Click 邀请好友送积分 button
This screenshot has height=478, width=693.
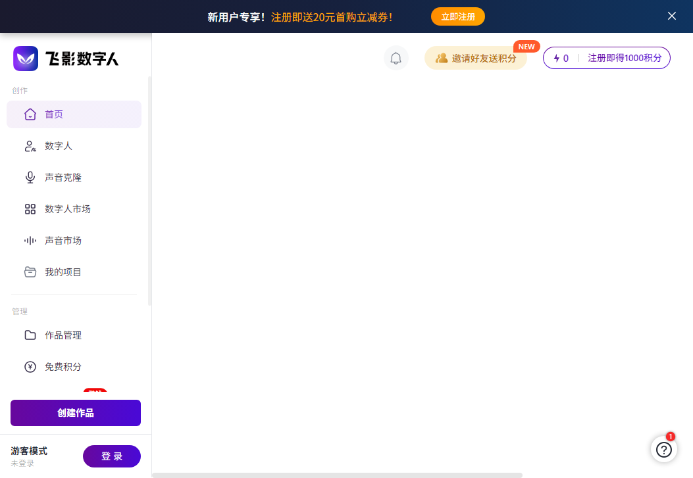coord(476,59)
